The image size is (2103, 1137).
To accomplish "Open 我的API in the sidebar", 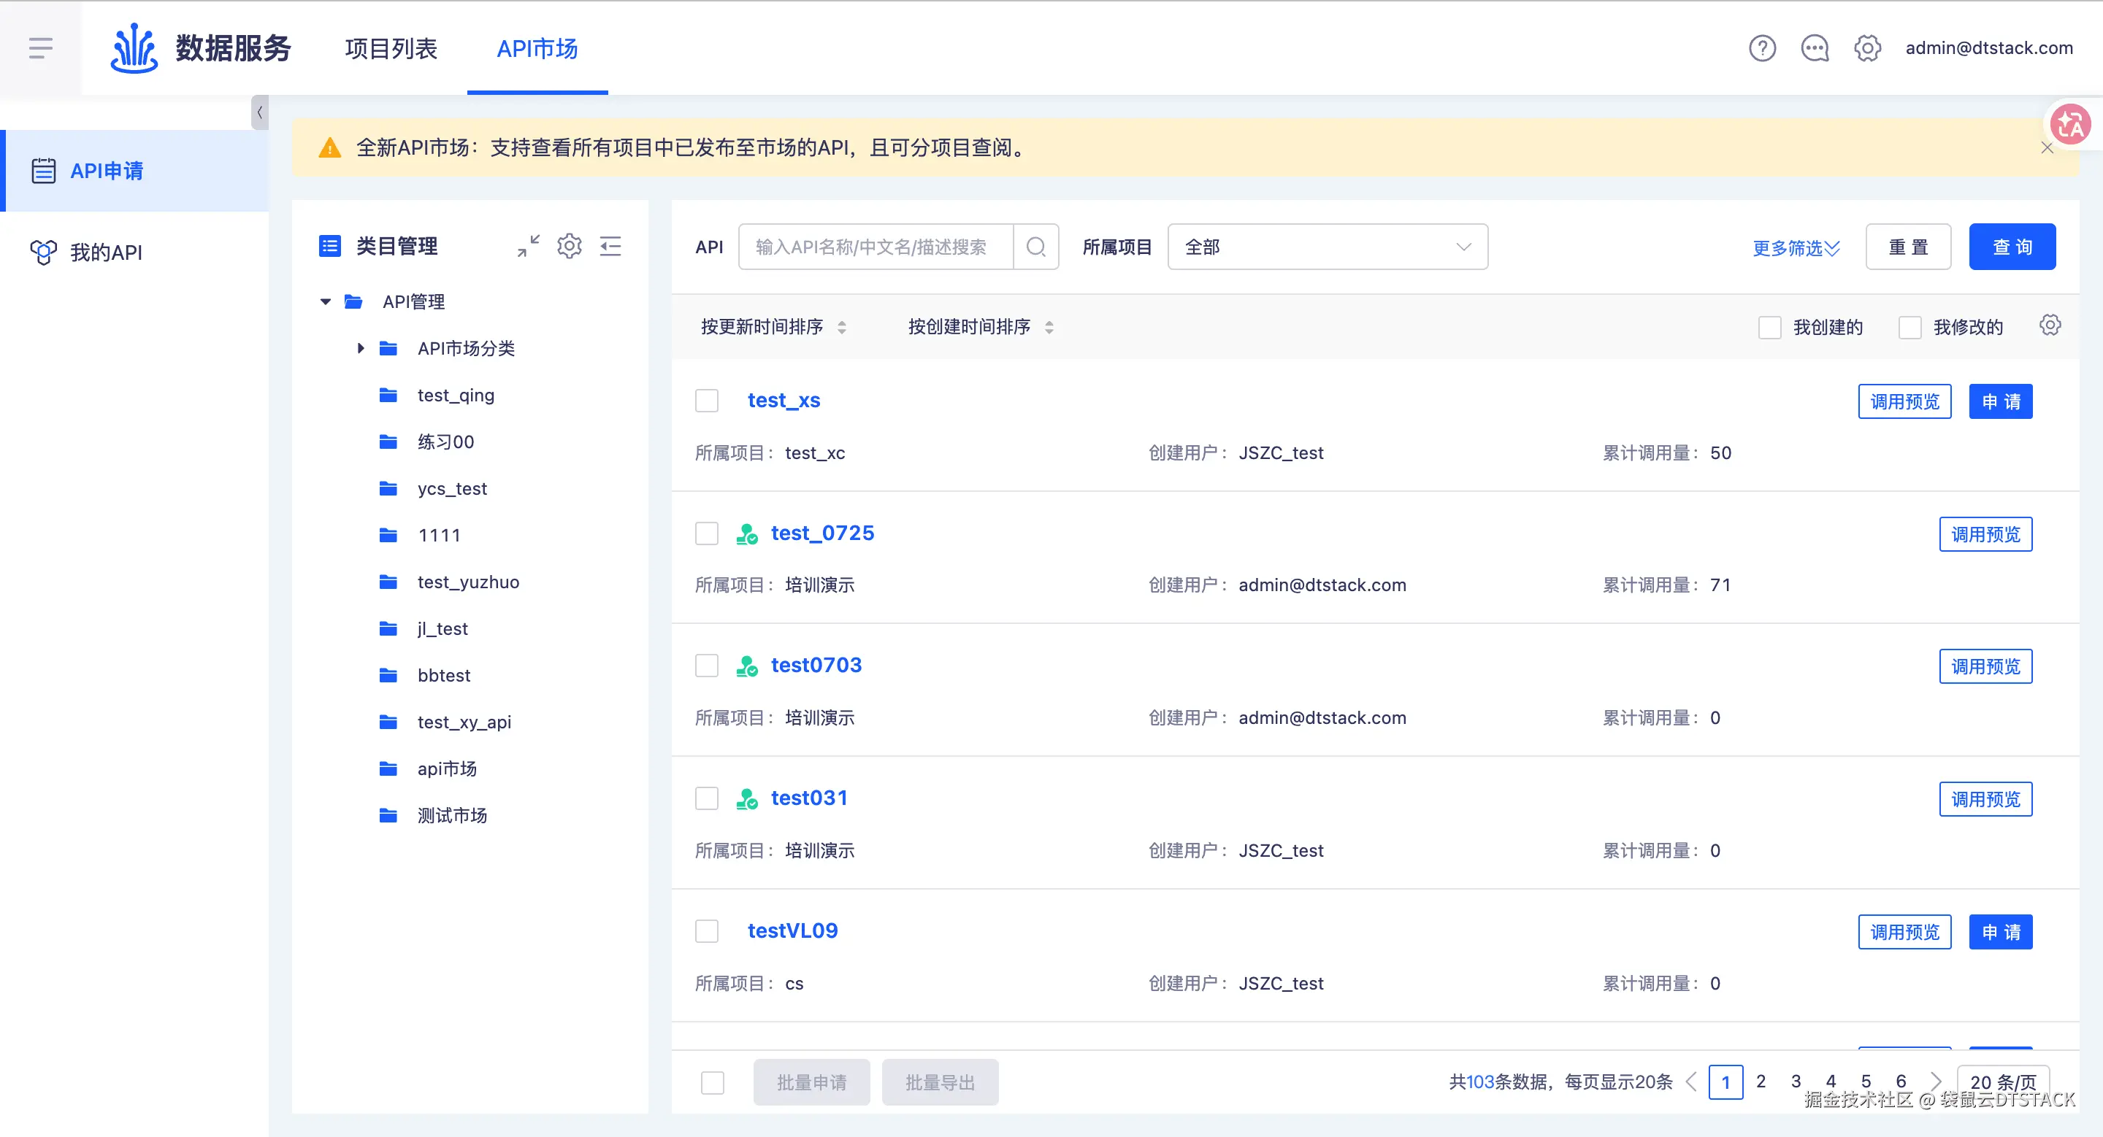I will point(106,252).
